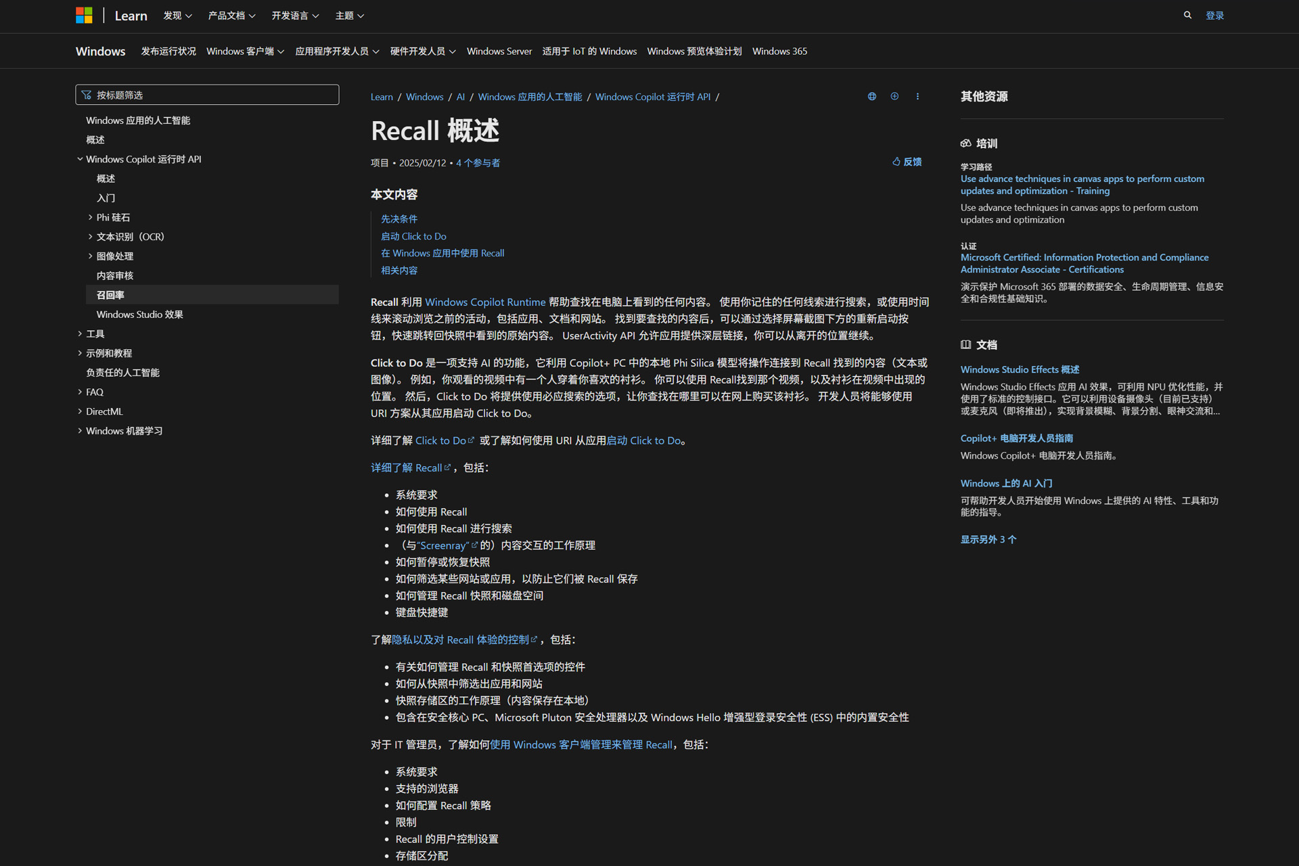Open Windows 预览体验计划
1299x866 pixels.
click(694, 51)
